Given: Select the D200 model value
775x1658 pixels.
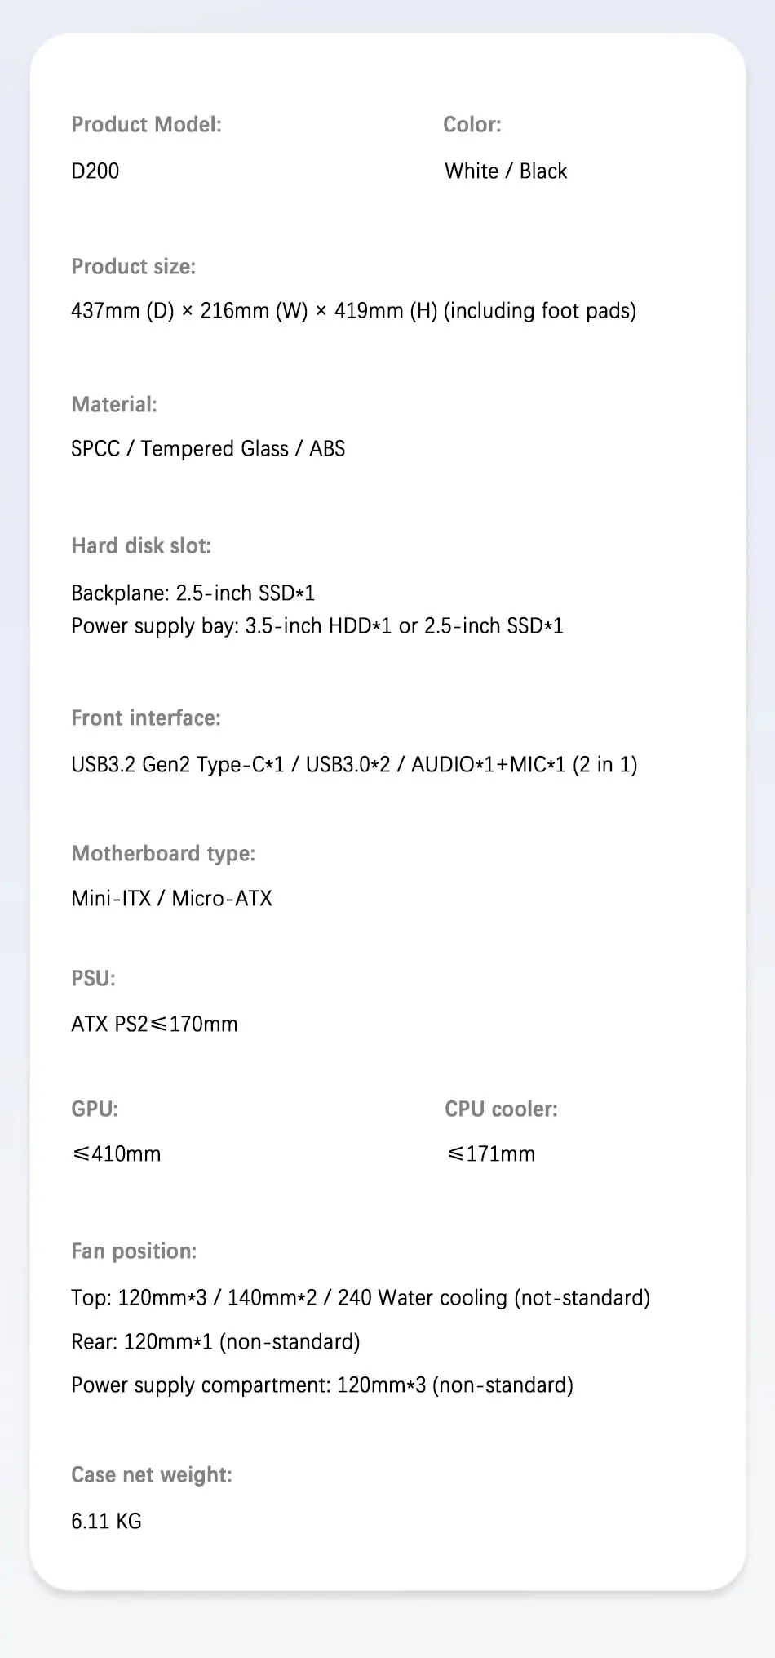Looking at the screenshot, I should pyautogui.click(x=95, y=171).
